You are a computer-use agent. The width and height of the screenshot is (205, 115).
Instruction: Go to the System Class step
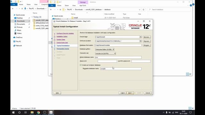point(61,40)
